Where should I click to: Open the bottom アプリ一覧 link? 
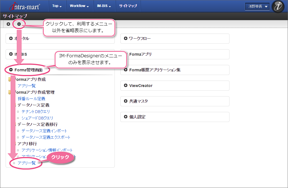click(x=27, y=163)
